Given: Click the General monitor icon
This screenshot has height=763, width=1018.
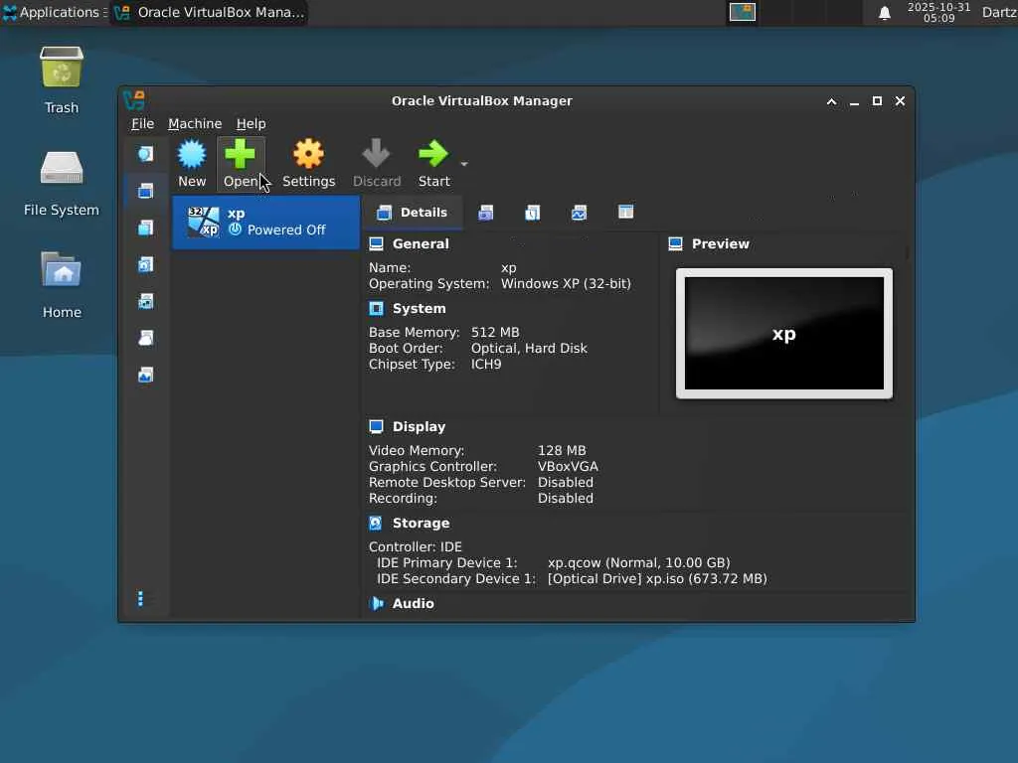Looking at the screenshot, I should tap(376, 244).
